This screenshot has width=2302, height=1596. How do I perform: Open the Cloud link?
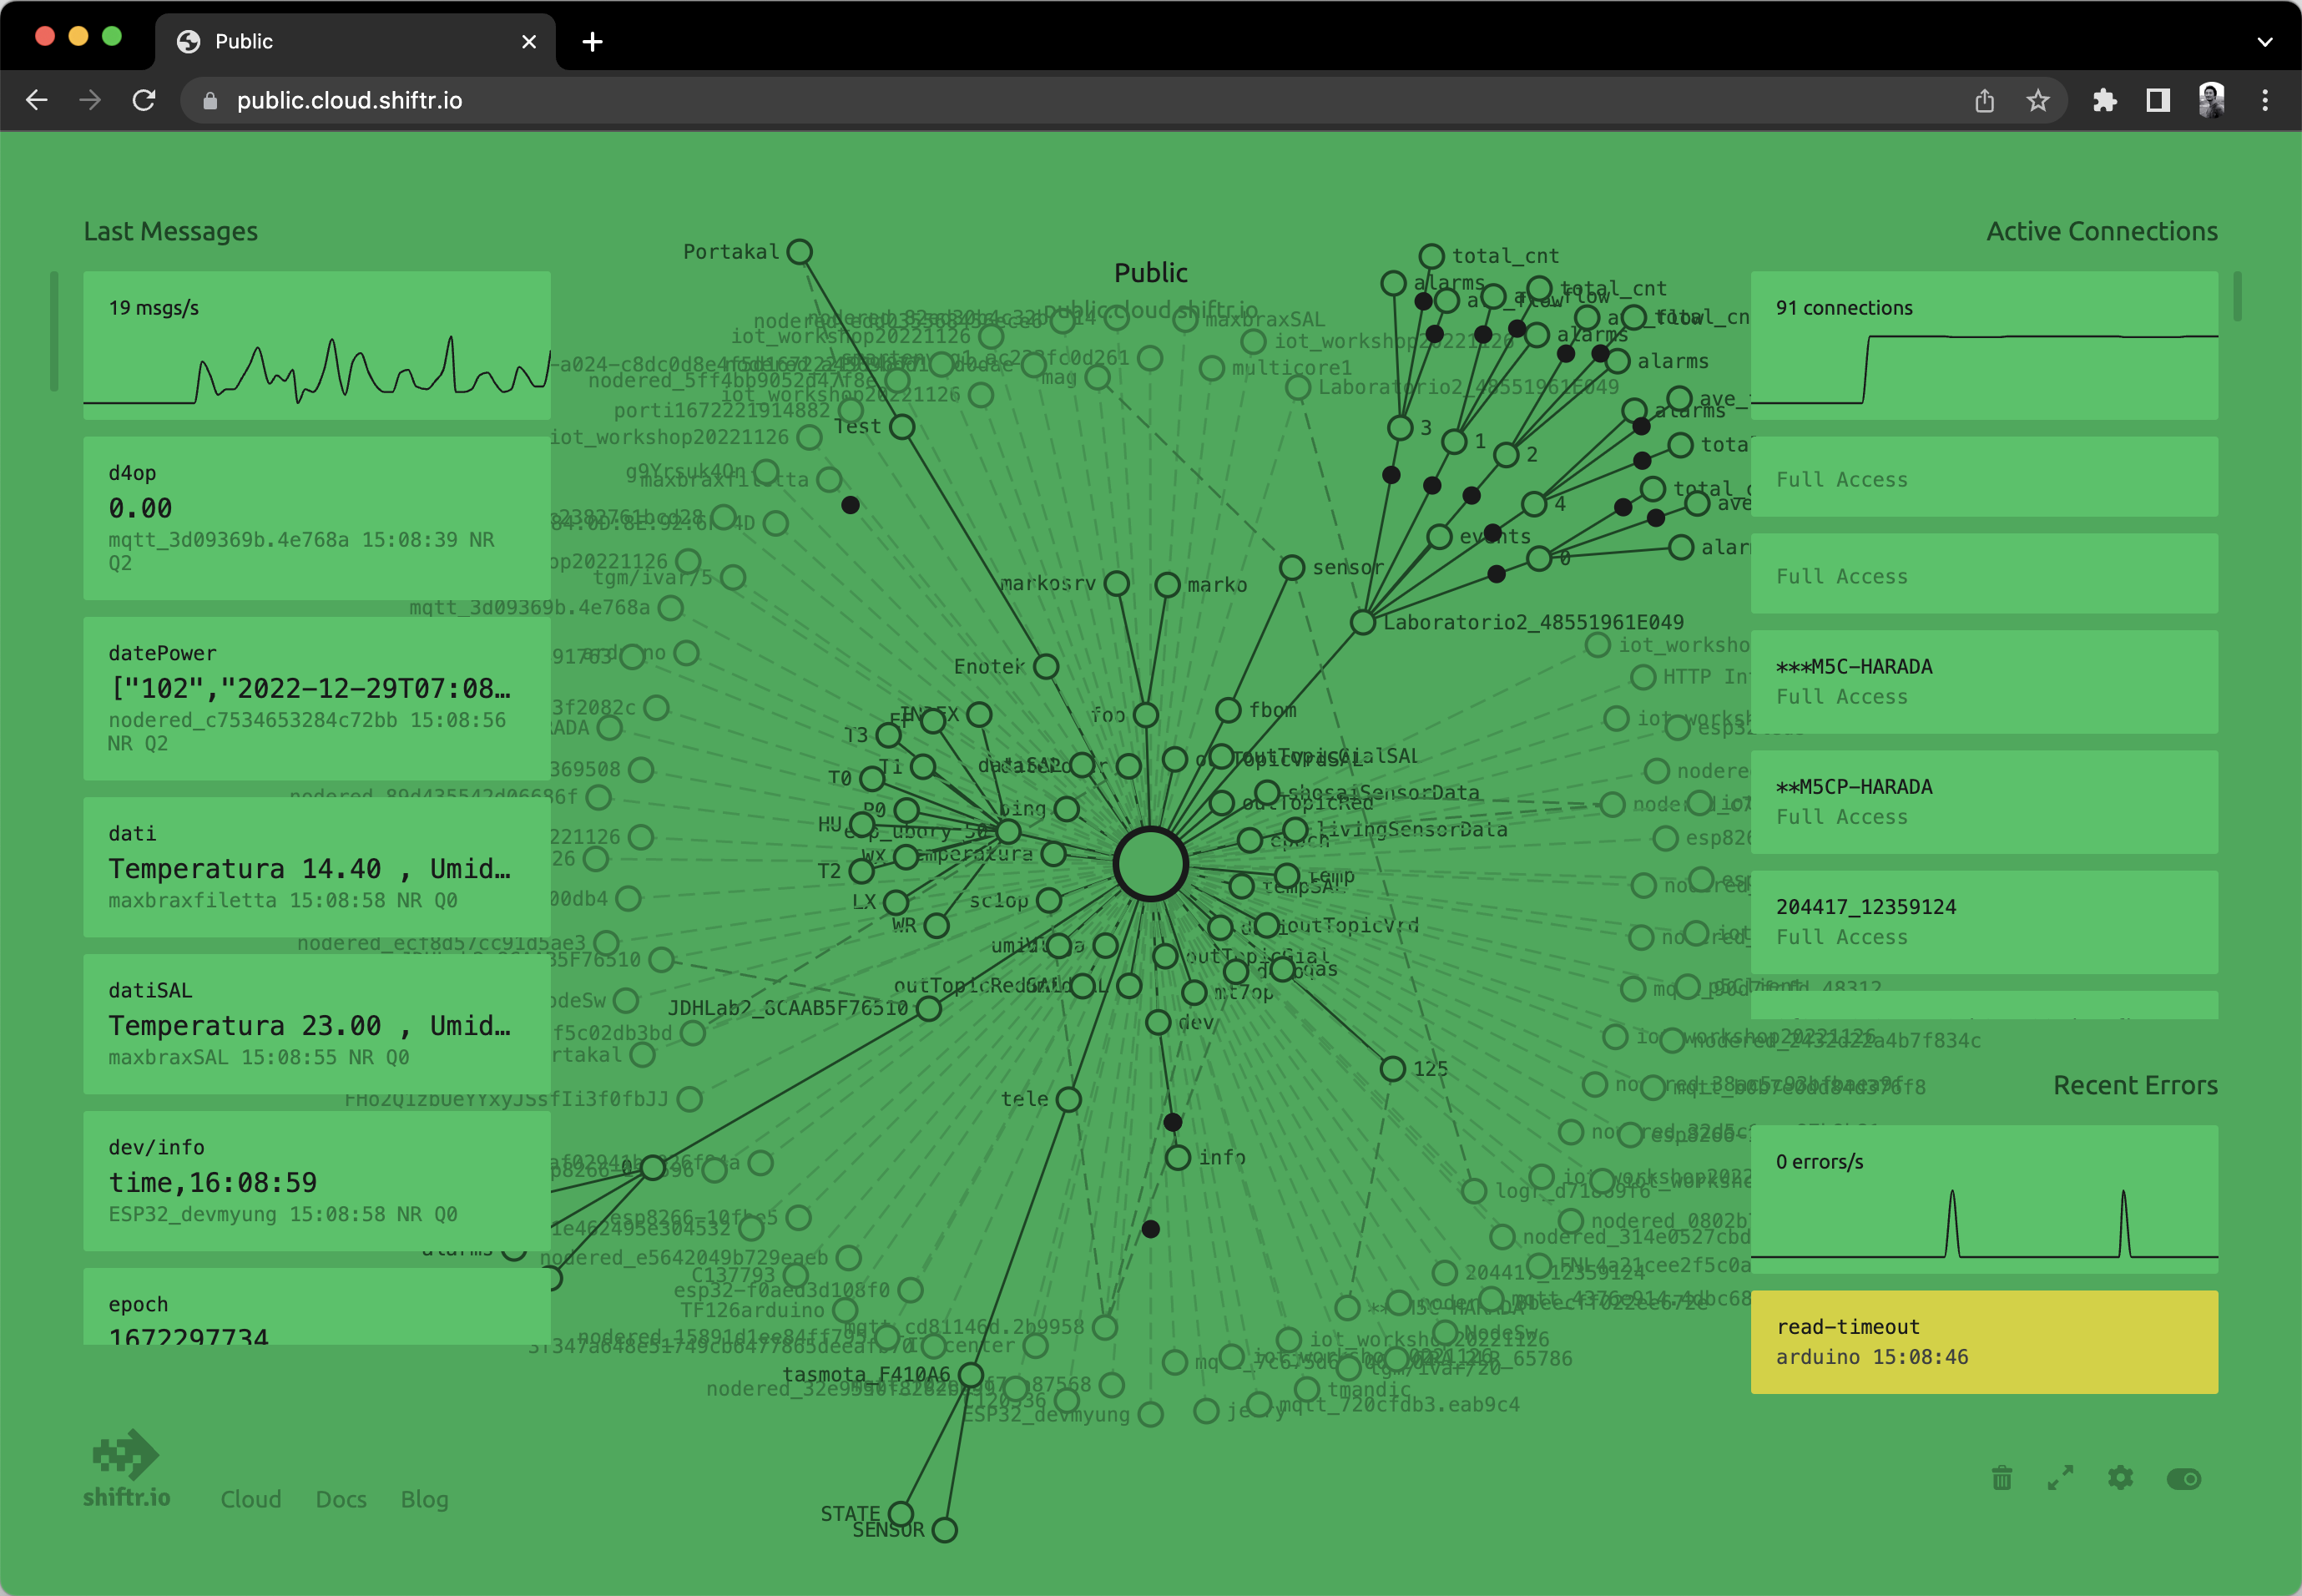[251, 1499]
